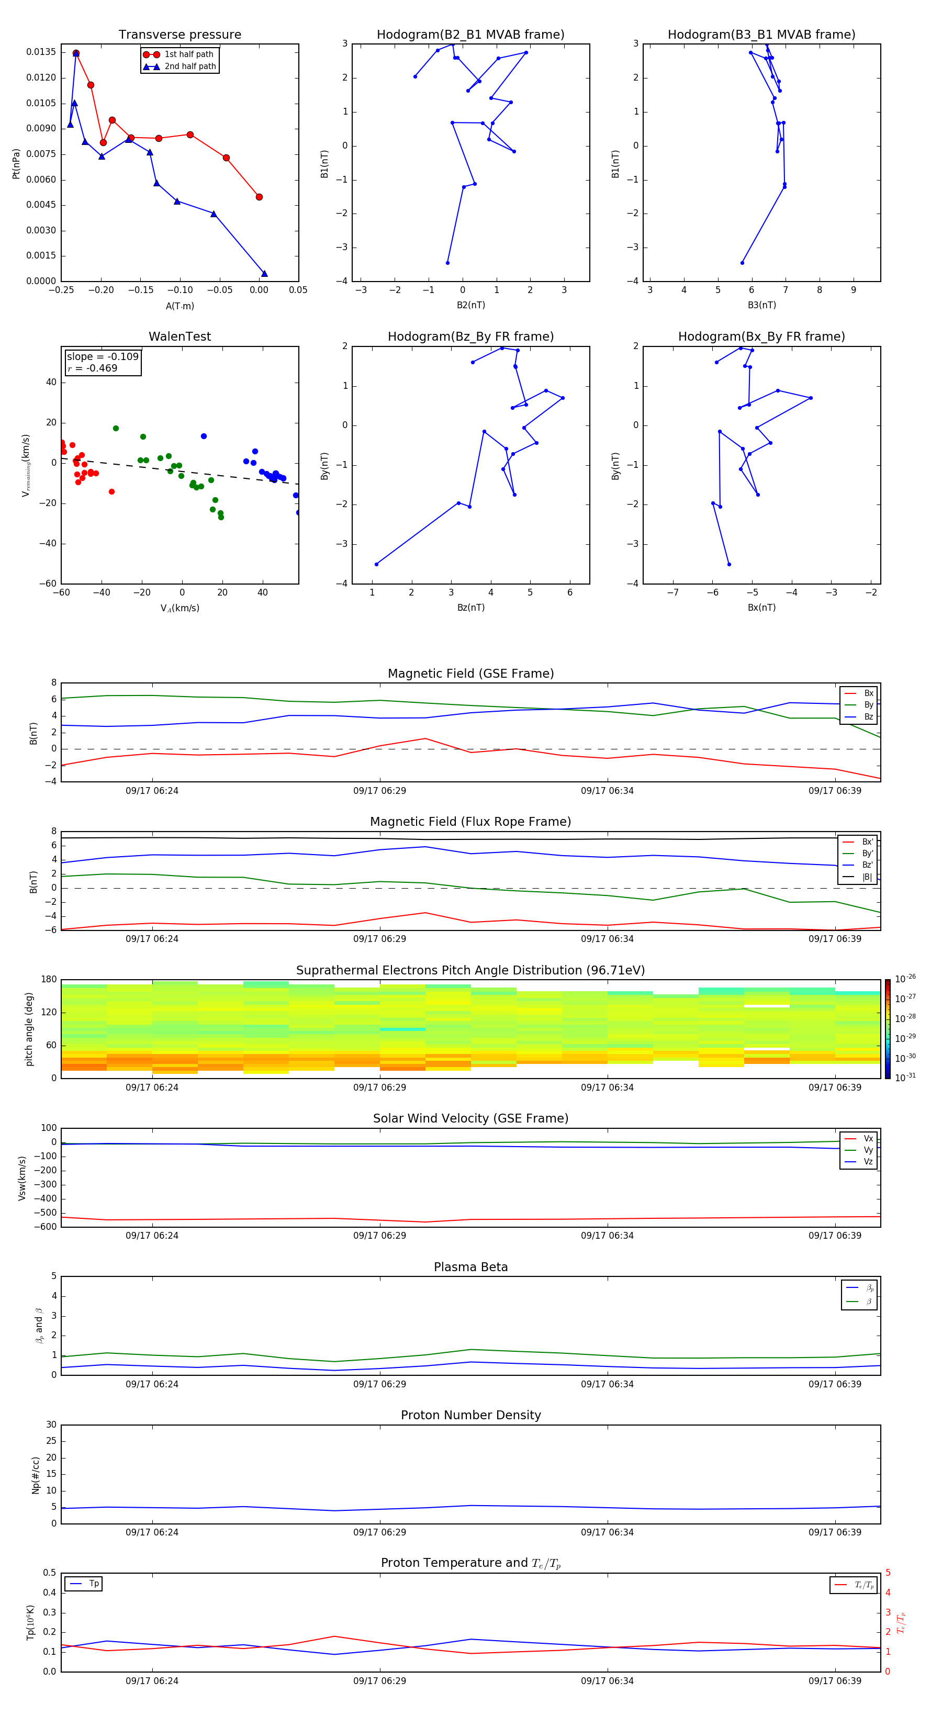The width and height of the screenshot is (942, 1727).
Task: Select the Bz' legend entry in Flux Rope panel
Action: [858, 865]
